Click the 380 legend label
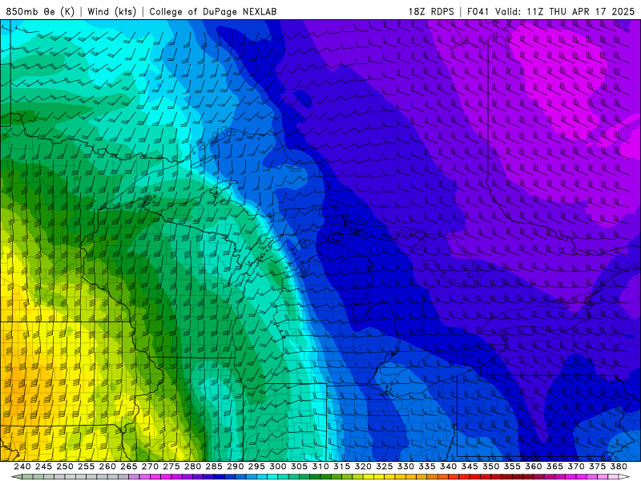The width and height of the screenshot is (641, 481). pyautogui.click(x=619, y=467)
